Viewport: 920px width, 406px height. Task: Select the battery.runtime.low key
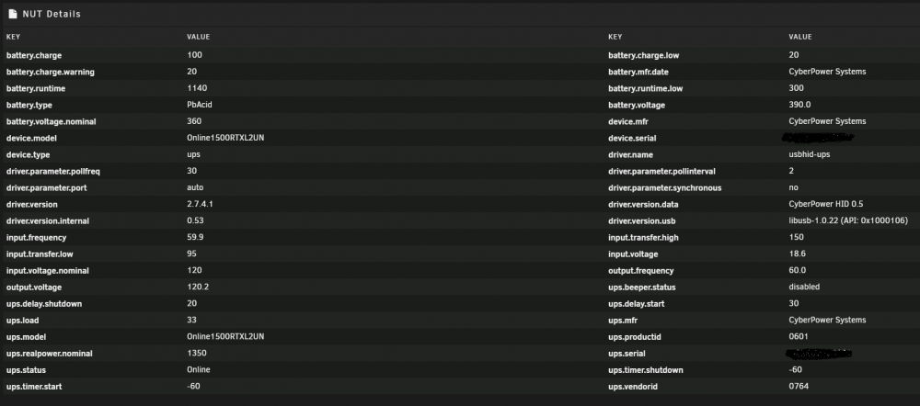click(x=646, y=88)
